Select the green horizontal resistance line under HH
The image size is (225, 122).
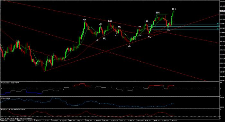pos(162,14)
